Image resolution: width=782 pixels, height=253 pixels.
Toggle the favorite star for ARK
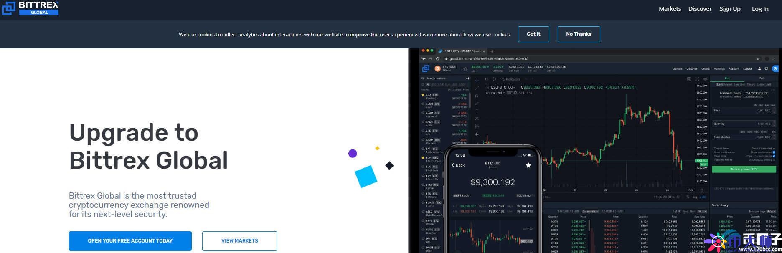tap(423, 131)
